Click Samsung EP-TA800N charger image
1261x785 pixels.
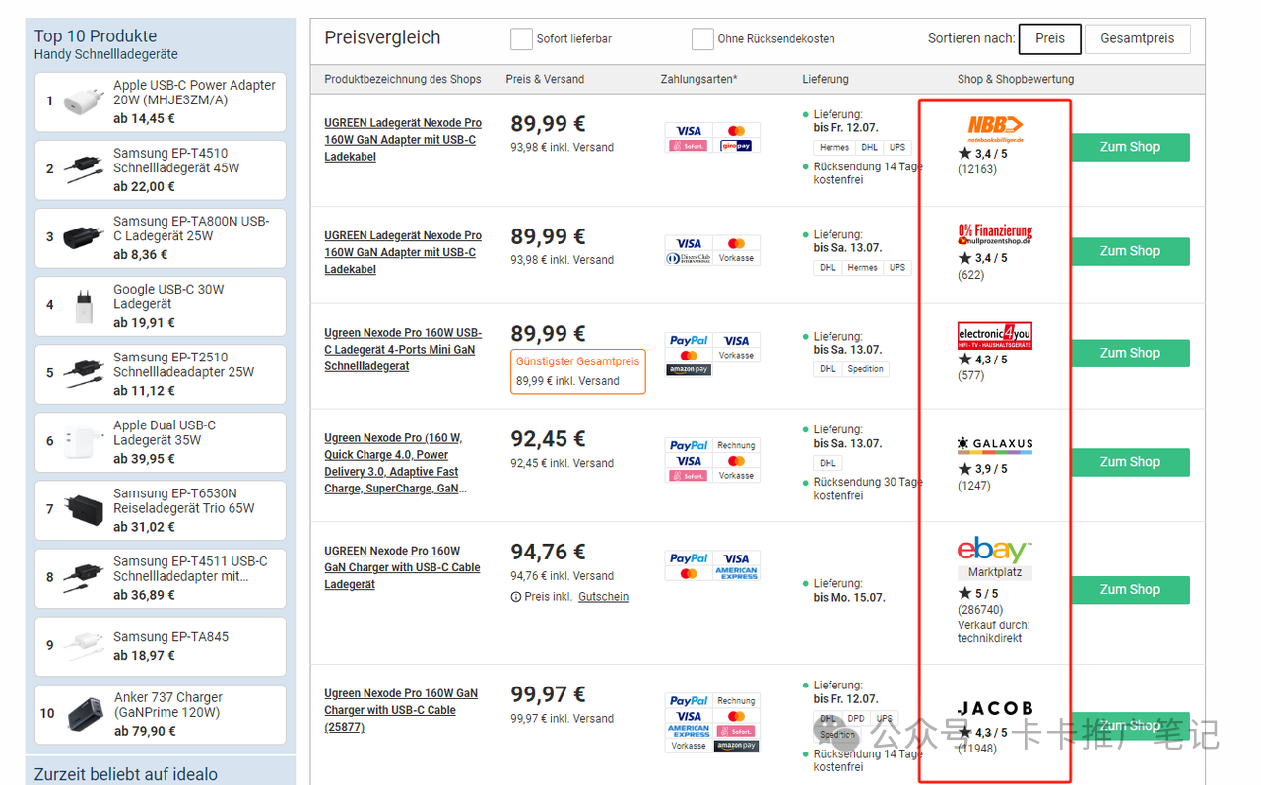(83, 237)
